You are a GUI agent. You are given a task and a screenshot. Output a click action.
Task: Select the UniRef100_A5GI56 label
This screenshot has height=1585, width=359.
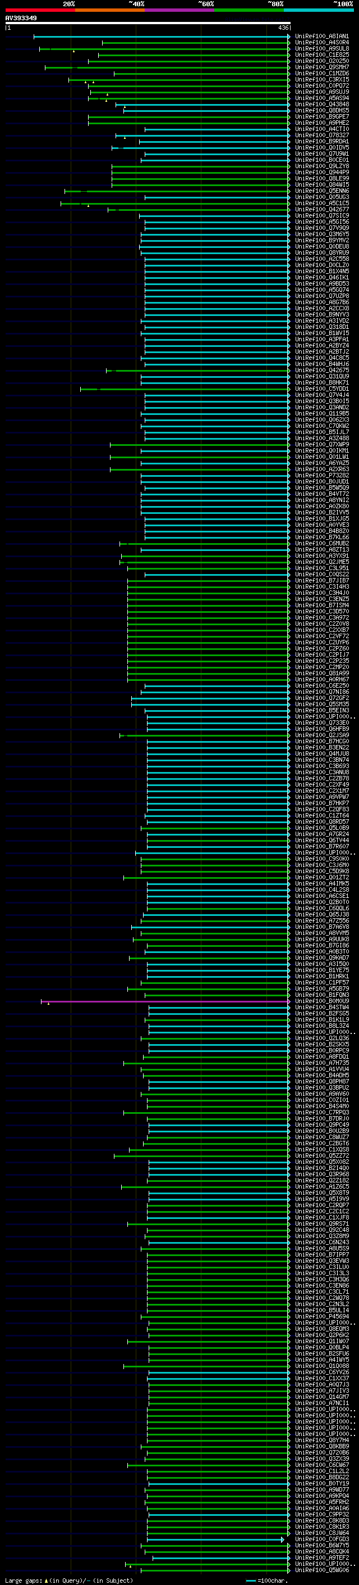coord(321,222)
